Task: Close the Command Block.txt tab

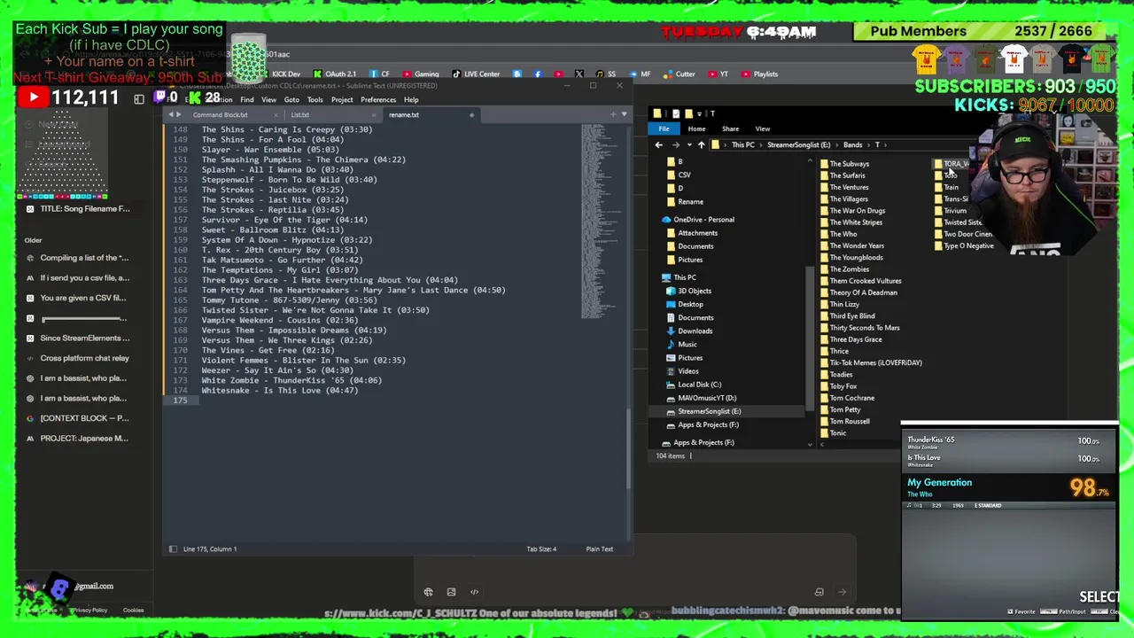Action: click(276, 115)
